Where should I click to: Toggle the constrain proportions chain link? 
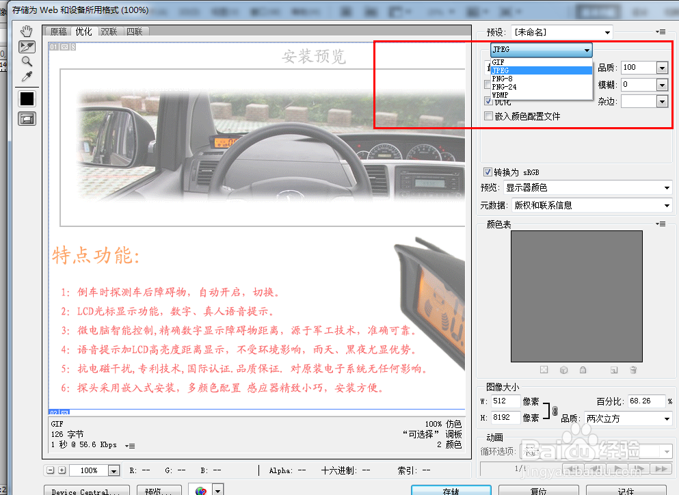[555, 410]
